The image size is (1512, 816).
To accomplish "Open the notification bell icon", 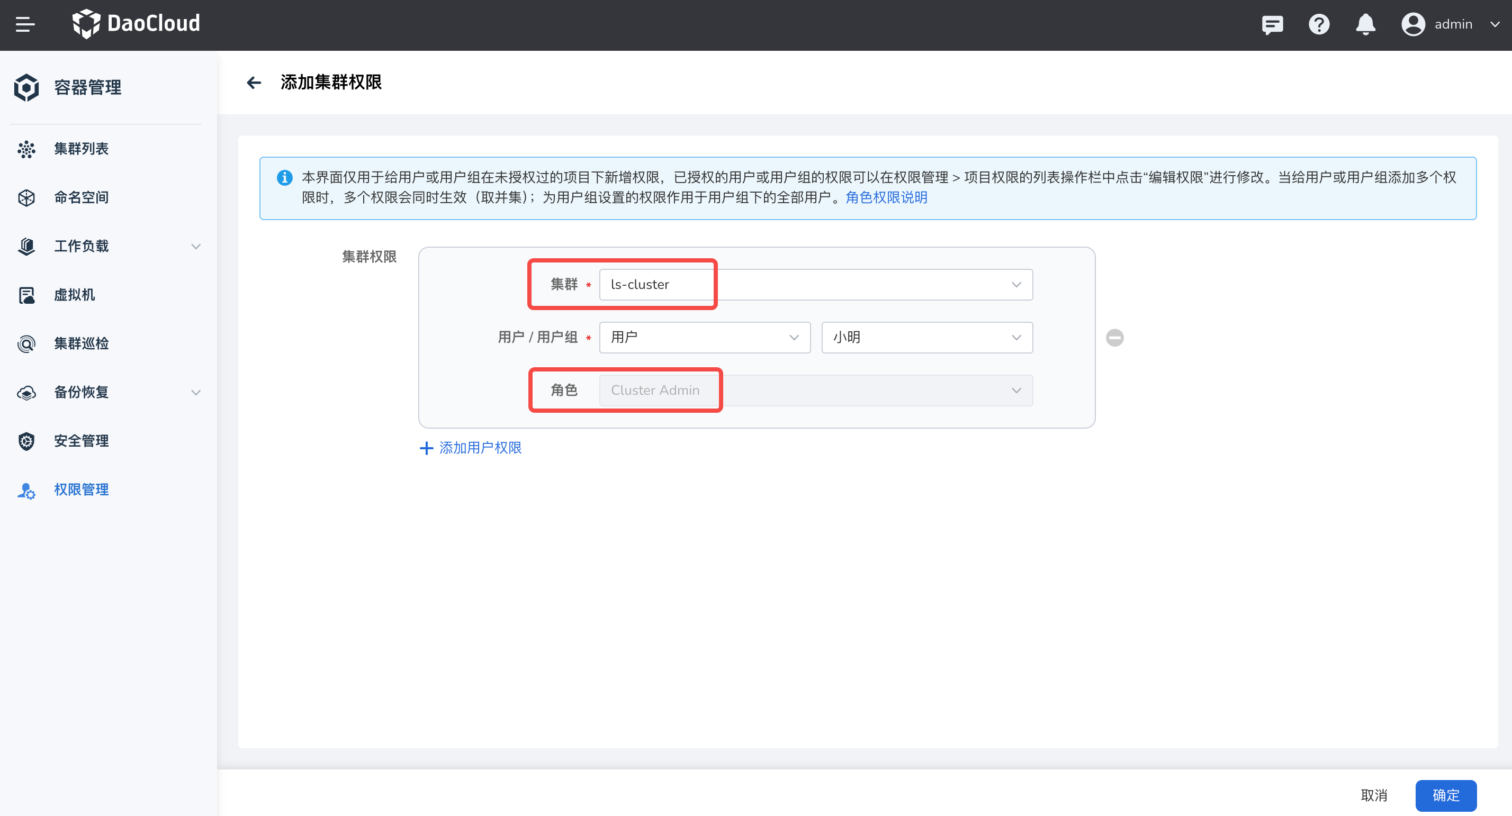I will point(1365,24).
